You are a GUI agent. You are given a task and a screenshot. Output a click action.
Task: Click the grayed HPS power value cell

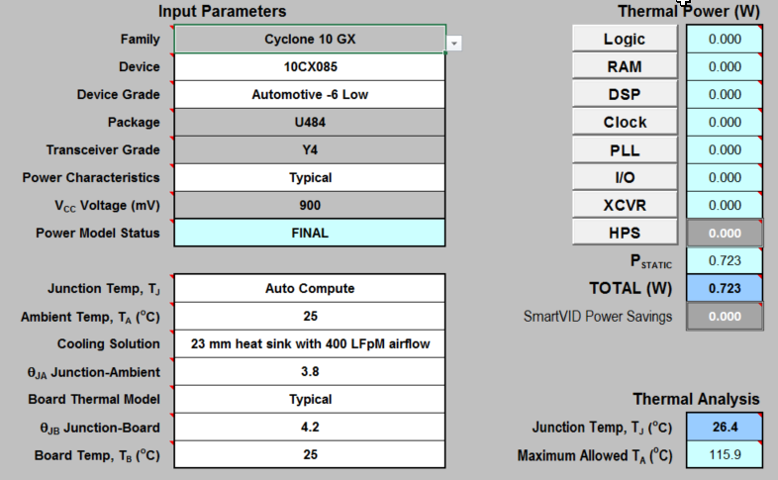[725, 233]
